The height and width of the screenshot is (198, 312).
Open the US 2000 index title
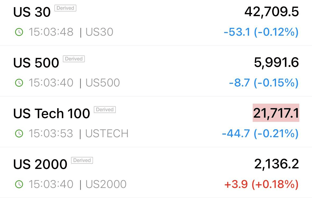point(40,164)
